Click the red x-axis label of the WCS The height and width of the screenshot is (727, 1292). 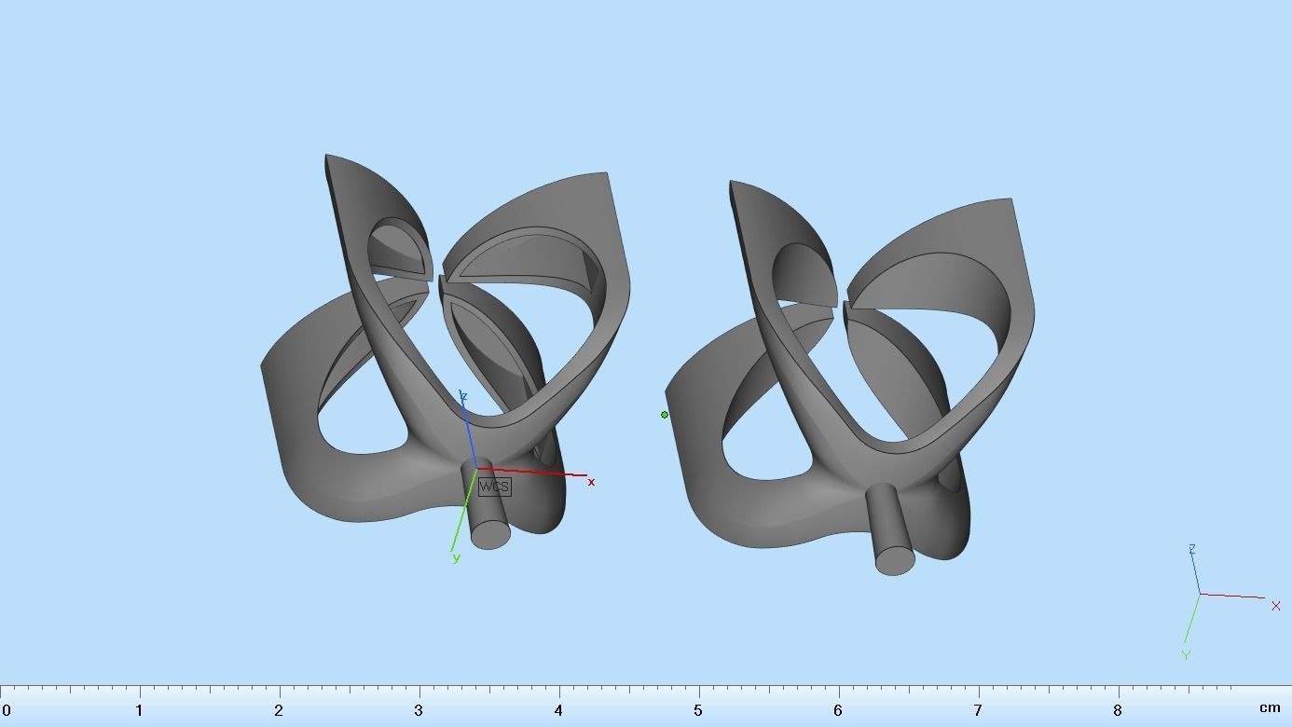(591, 482)
